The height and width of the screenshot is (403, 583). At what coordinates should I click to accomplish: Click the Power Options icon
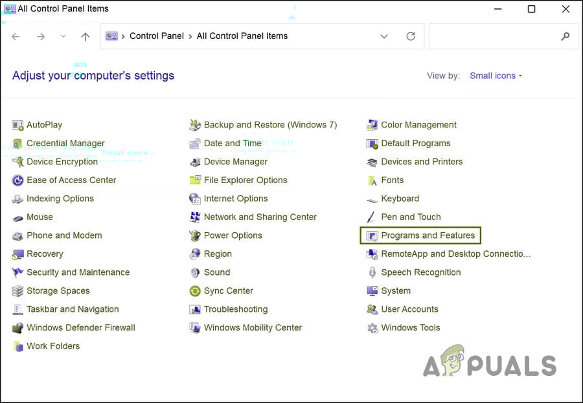point(195,236)
